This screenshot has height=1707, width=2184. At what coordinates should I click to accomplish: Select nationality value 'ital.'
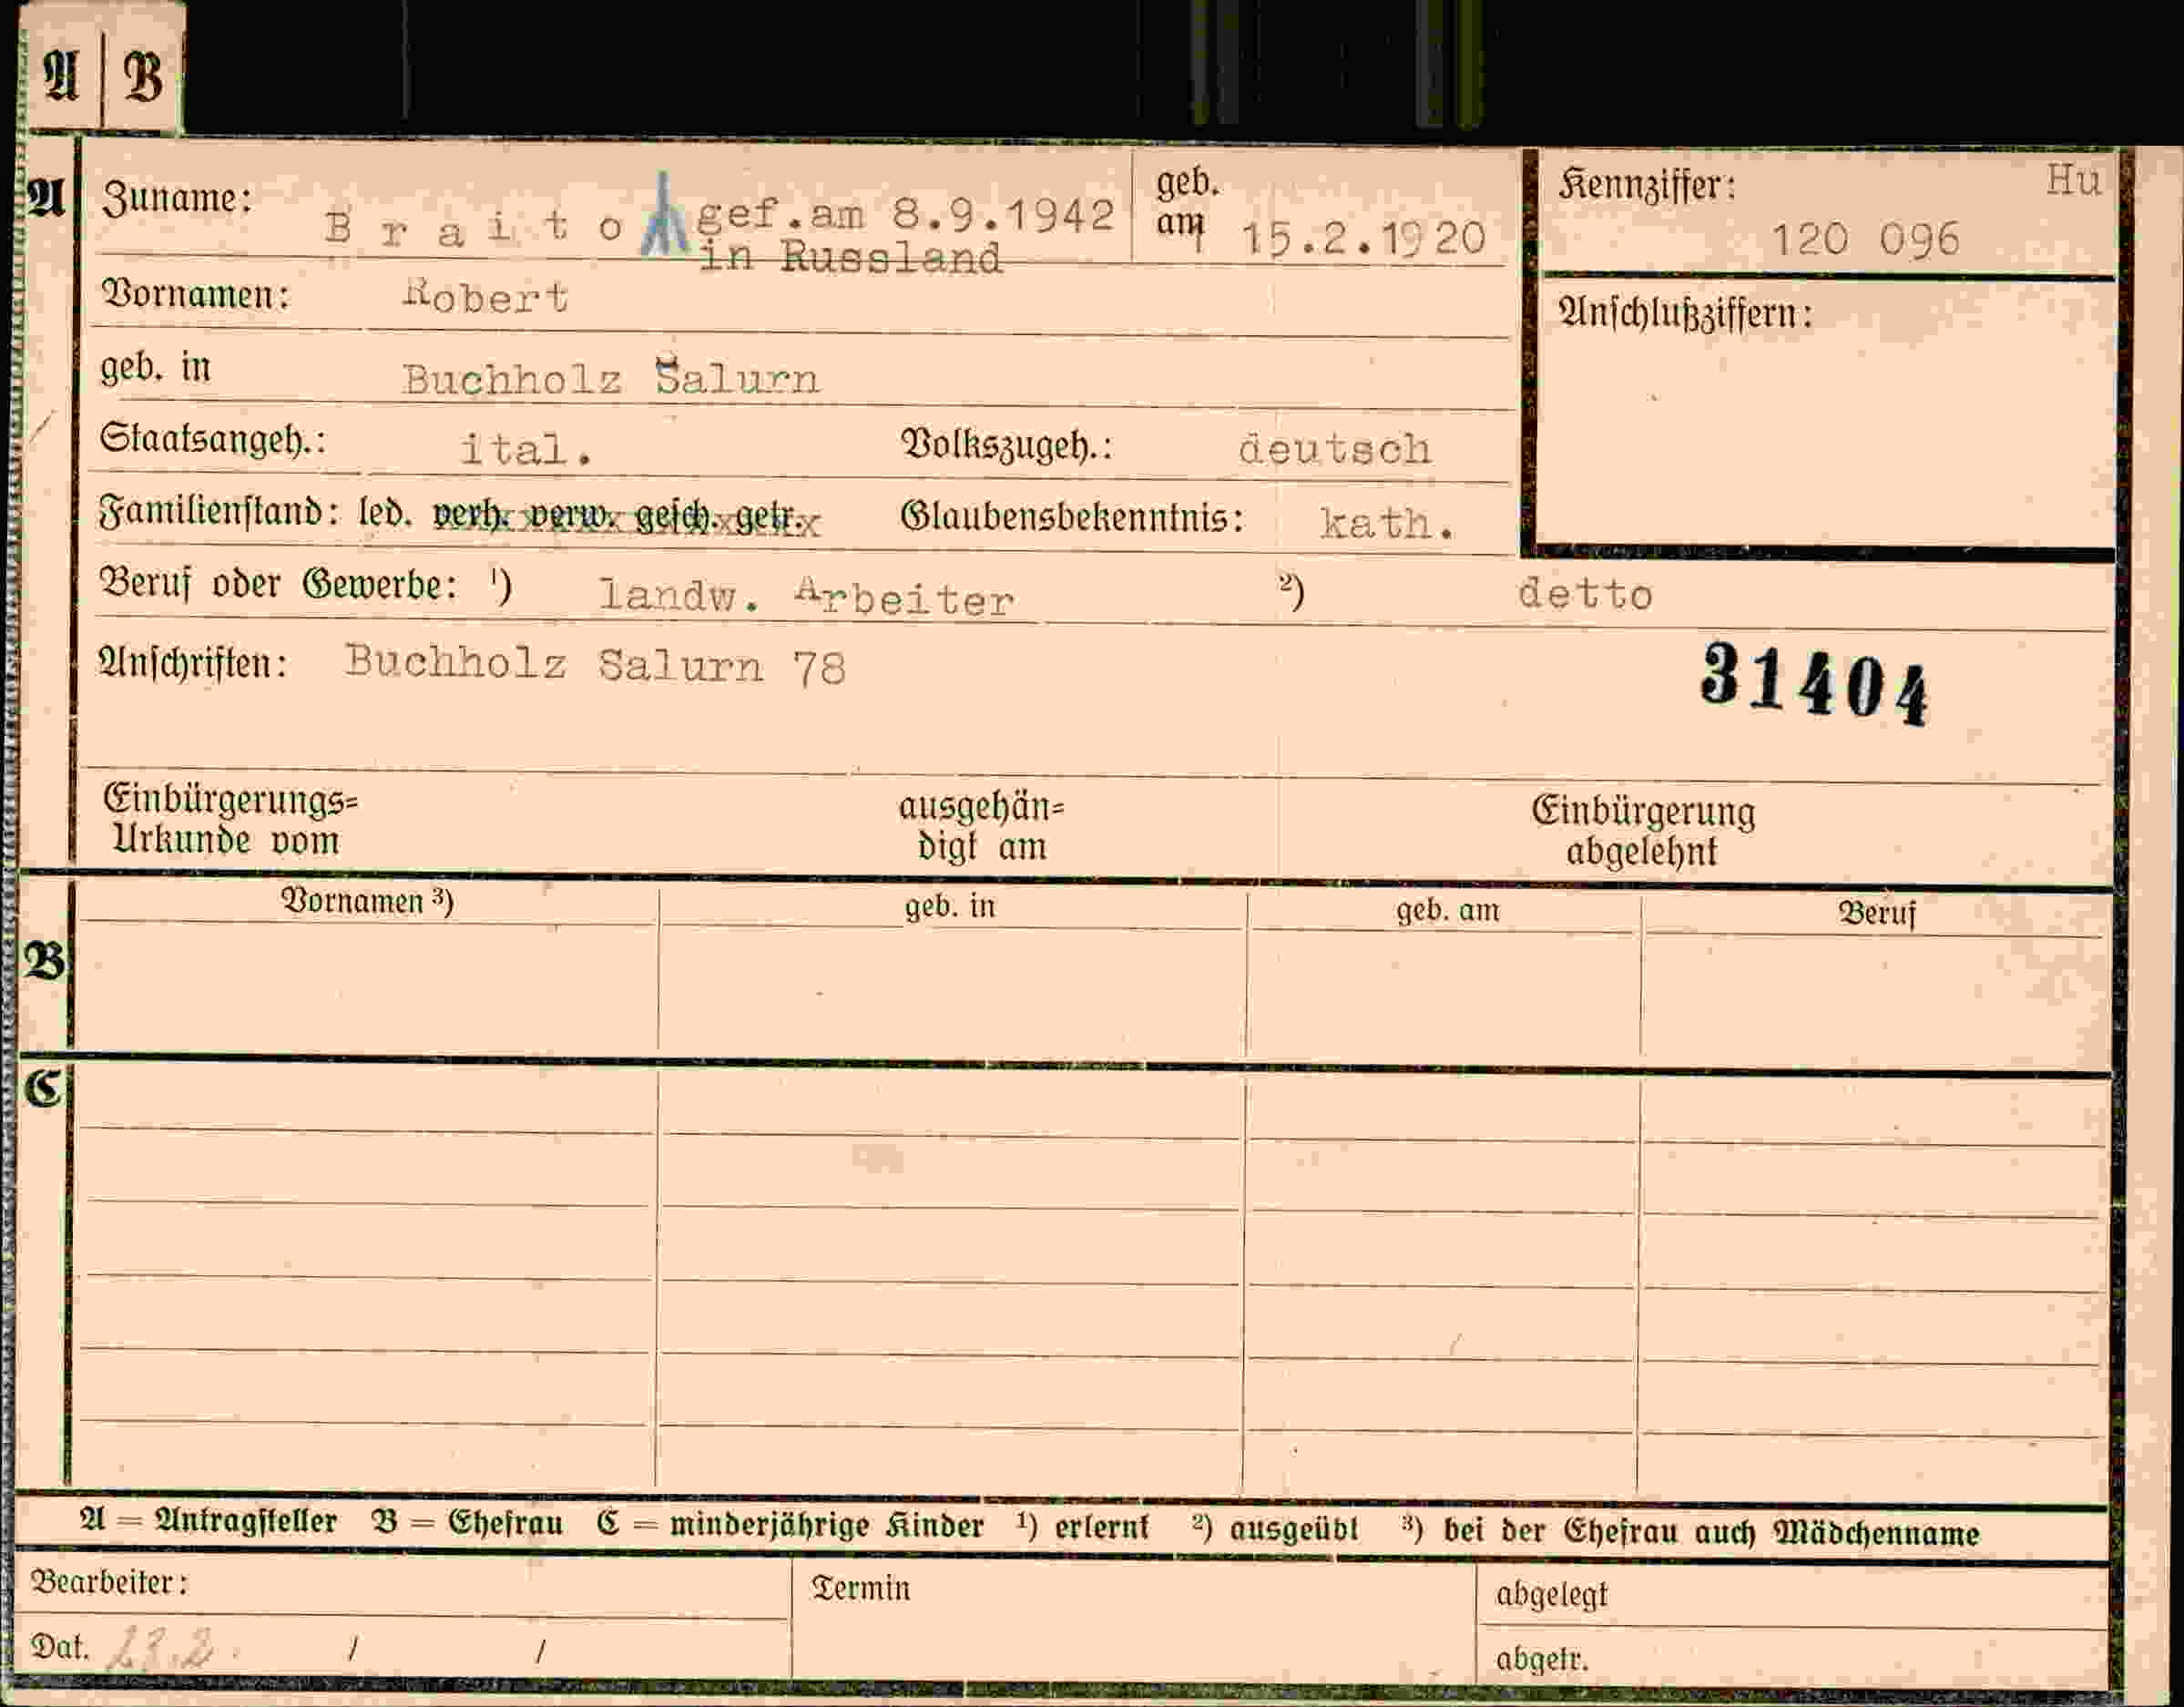point(527,449)
